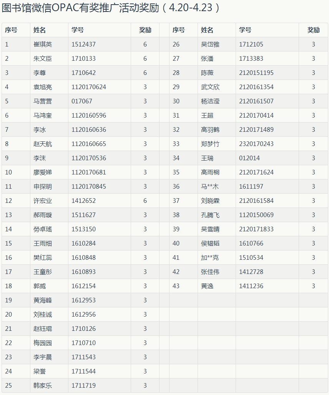Select the name 高羽鹤

(x=210, y=129)
